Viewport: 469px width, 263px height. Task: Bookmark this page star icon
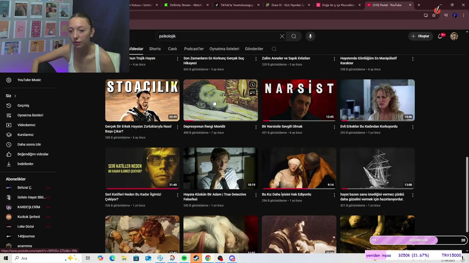pyautogui.click(x=434, y=15)
